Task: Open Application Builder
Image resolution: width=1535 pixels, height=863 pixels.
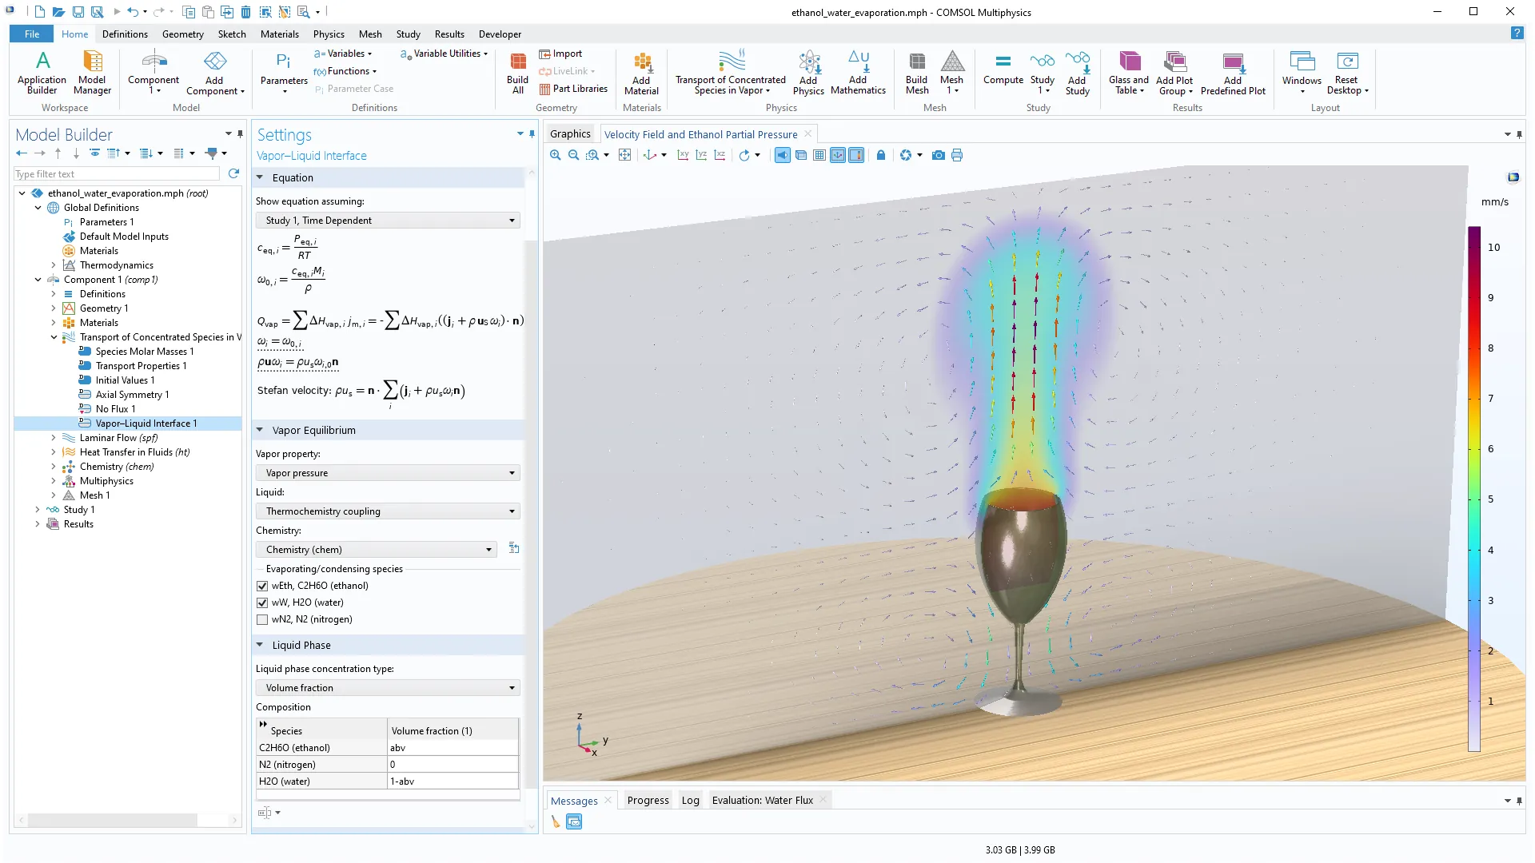Action: (42, 72)
